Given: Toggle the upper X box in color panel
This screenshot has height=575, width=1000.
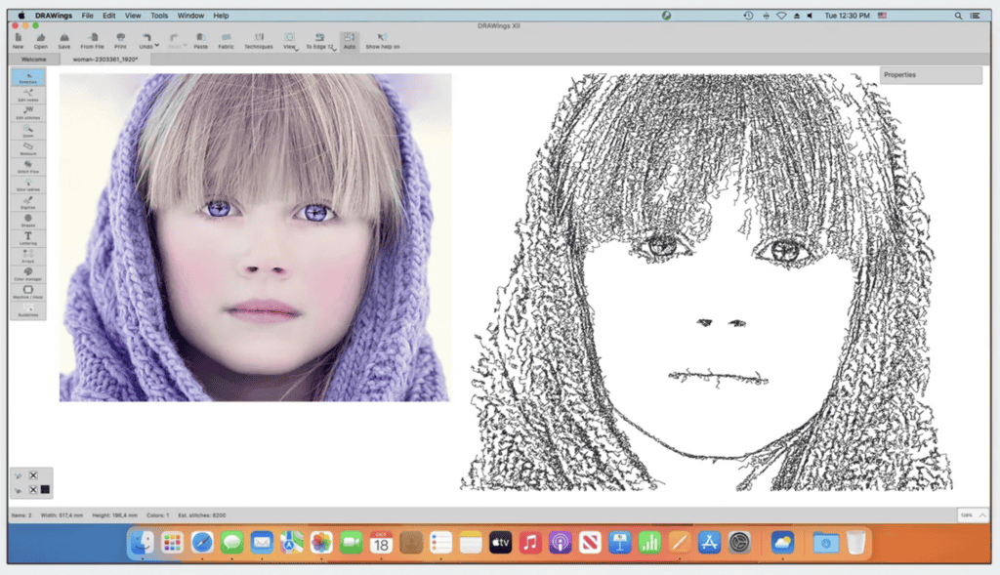Looking at the screenshot, I should click(33, 475).
